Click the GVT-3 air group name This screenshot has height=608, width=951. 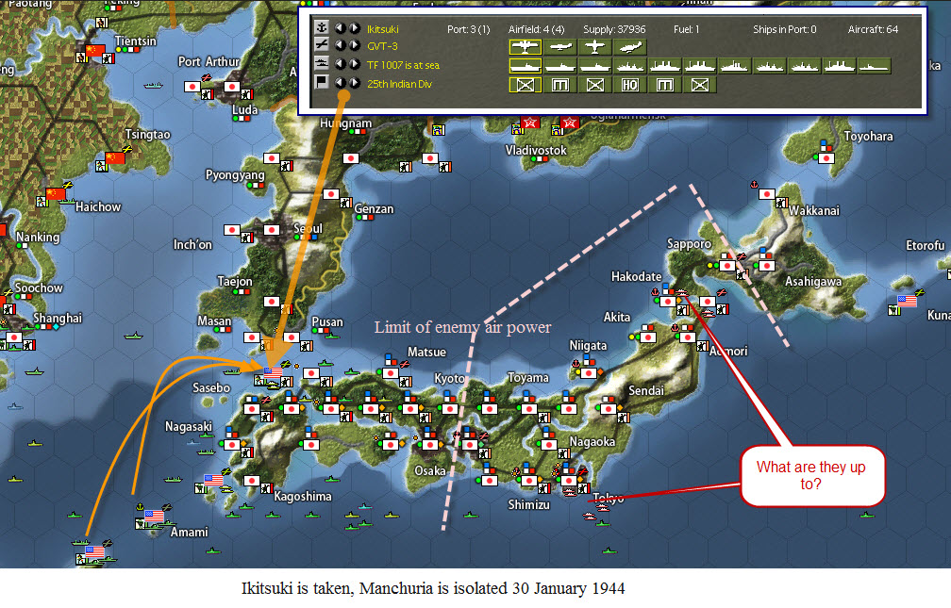click(382, 47)
